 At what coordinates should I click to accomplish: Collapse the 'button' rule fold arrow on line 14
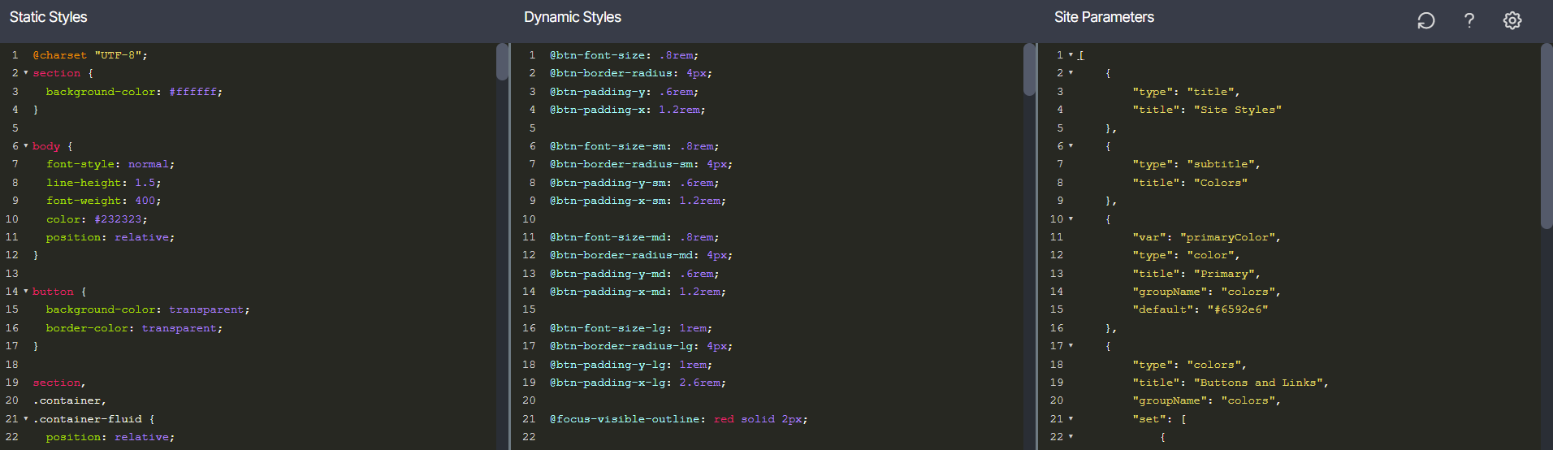(26, 292)
